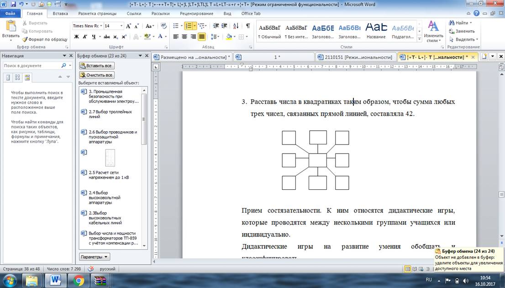This screenshot has width=505, height=288.
Task: Click the Вставить все button
Action: tap(97, 65)
